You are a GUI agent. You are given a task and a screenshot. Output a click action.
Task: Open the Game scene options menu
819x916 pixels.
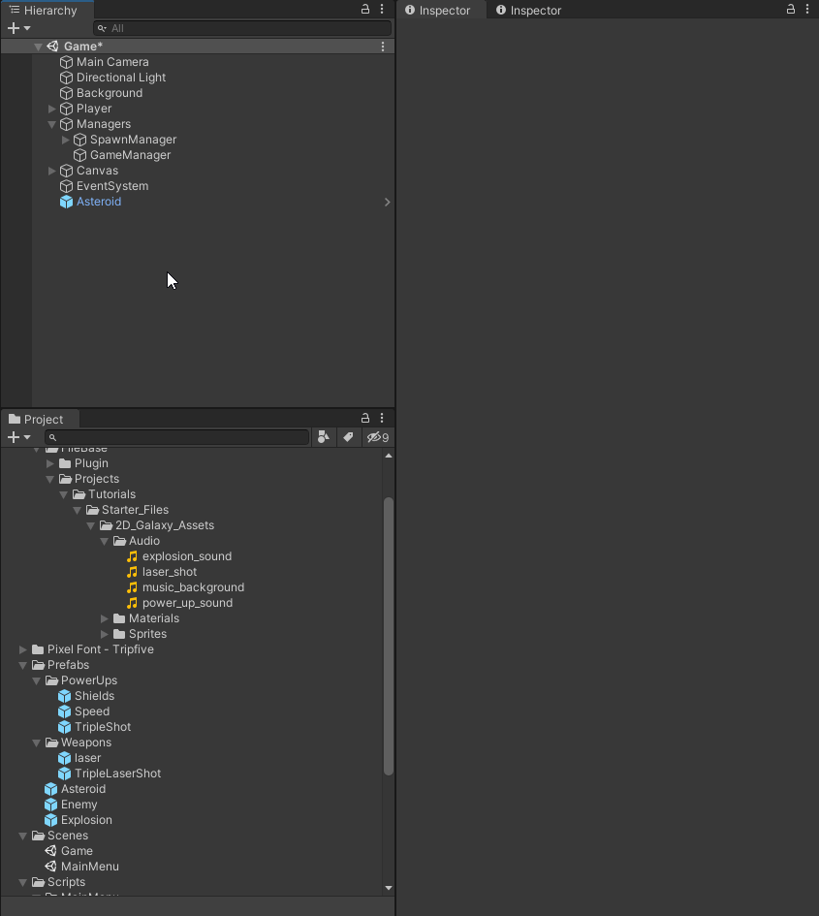383,47
